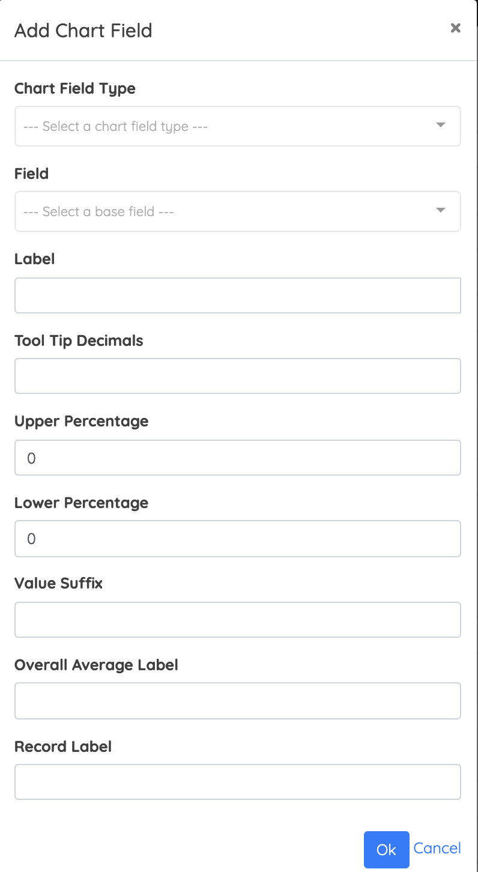
Task: Click the "Upper Percentage" label text
Action: (82, 422)
